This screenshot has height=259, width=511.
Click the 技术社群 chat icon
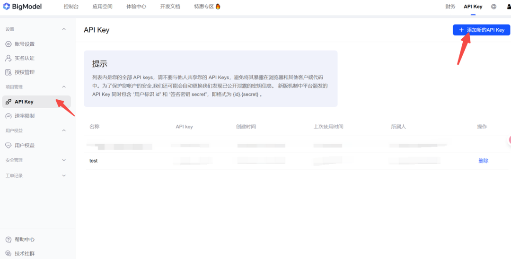[9, 253]
